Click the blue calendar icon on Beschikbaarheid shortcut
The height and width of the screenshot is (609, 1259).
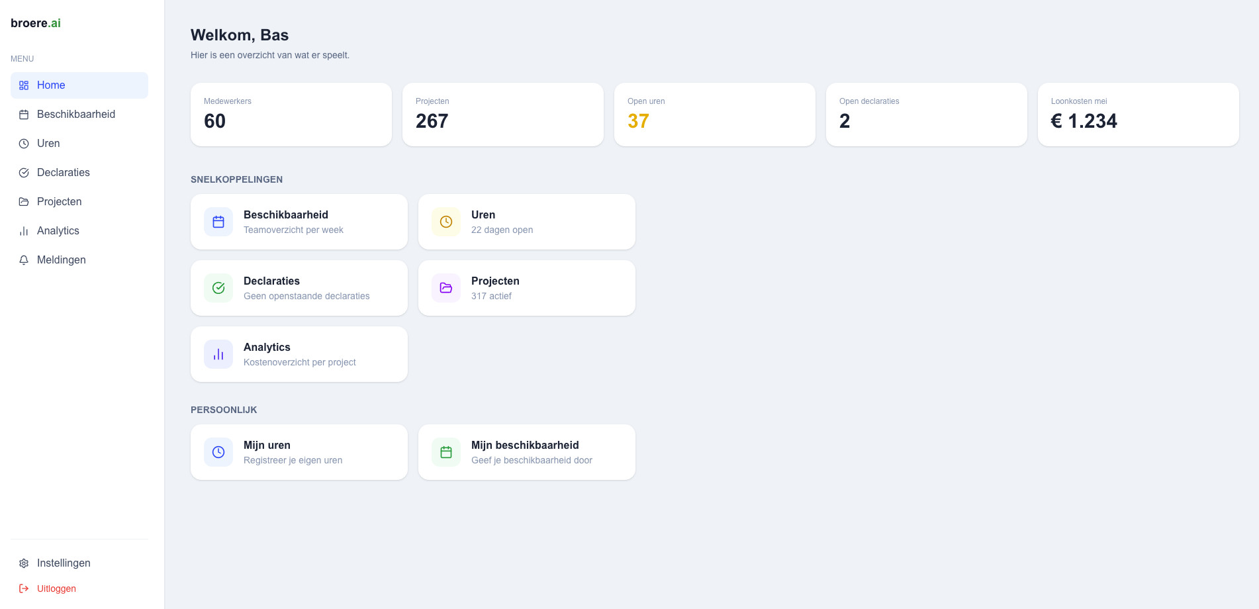(x=218, y=222)
